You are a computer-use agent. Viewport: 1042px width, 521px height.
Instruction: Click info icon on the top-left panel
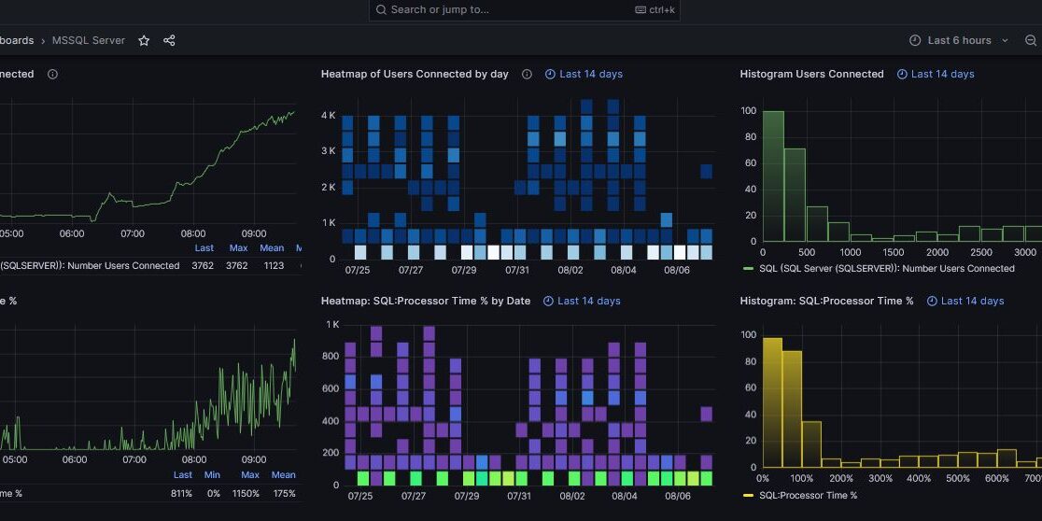[x=52, y=74]
